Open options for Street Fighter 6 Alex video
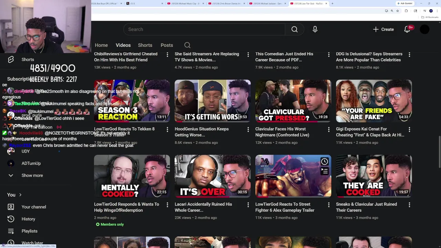The height and width of the screenshot is (248, 441). (x=329, y=205)
